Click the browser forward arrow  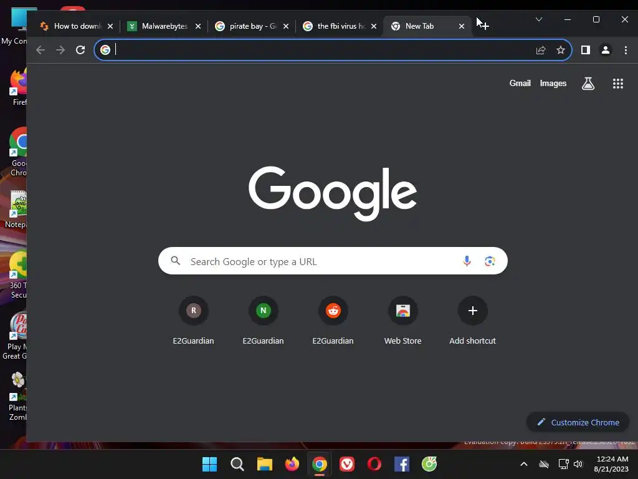click(60, 50)
